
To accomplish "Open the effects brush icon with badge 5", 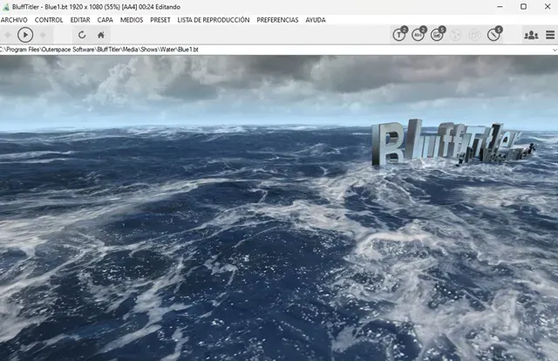I will [x=494, y=34].
